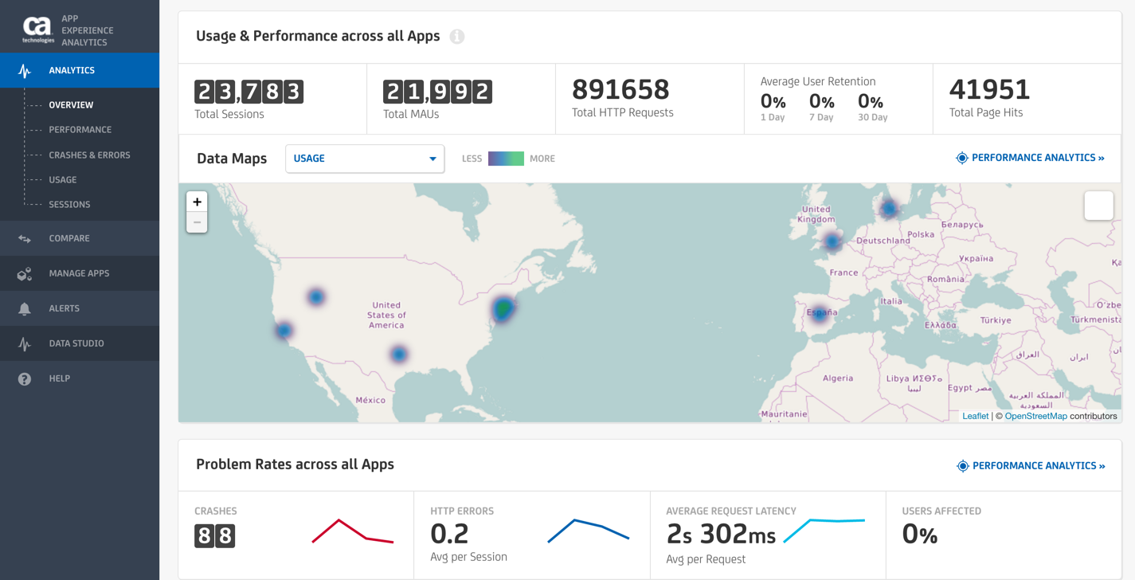
Task: Zoom in on the map
Action: (x=197, y=202)
